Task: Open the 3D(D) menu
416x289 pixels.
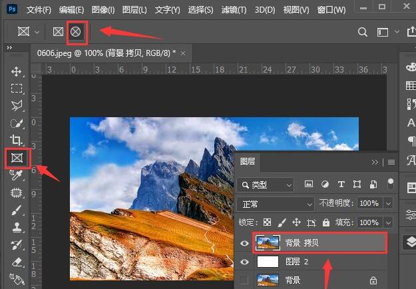Action: tap(265, 10)
